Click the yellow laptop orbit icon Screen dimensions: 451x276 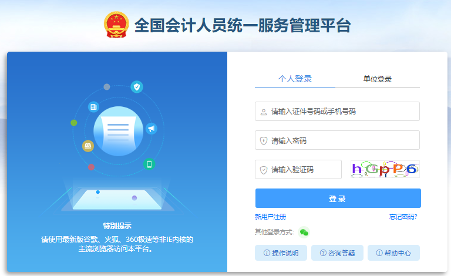tap(88, 146)
